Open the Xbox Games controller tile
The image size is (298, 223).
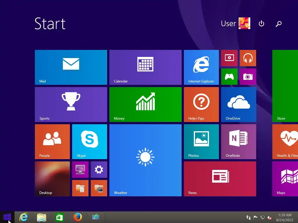(229, 77)
